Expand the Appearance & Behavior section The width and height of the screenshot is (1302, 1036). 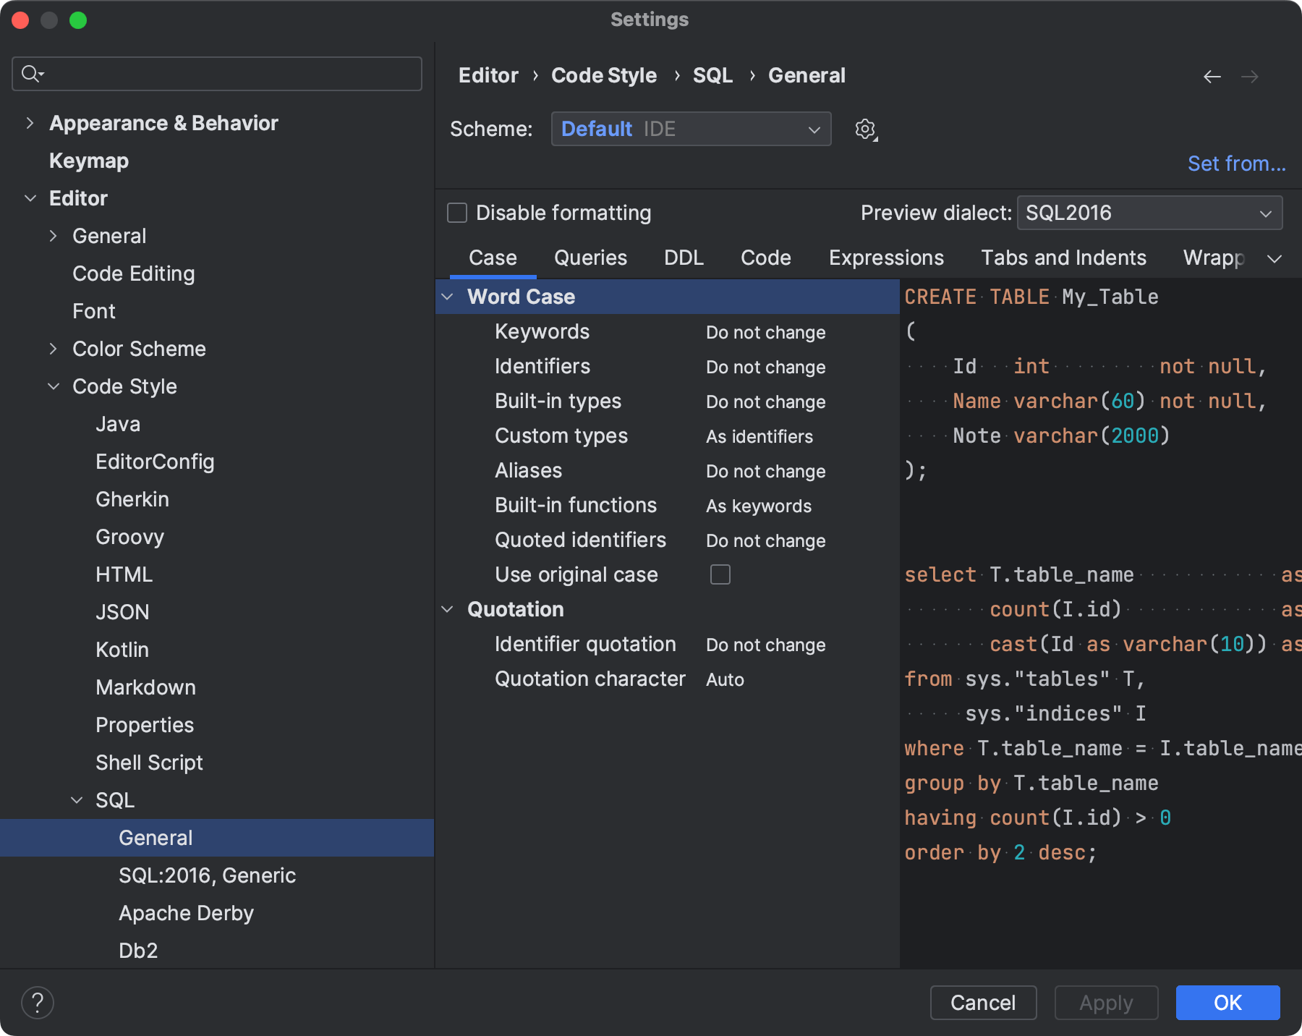(x=30, y=123)
